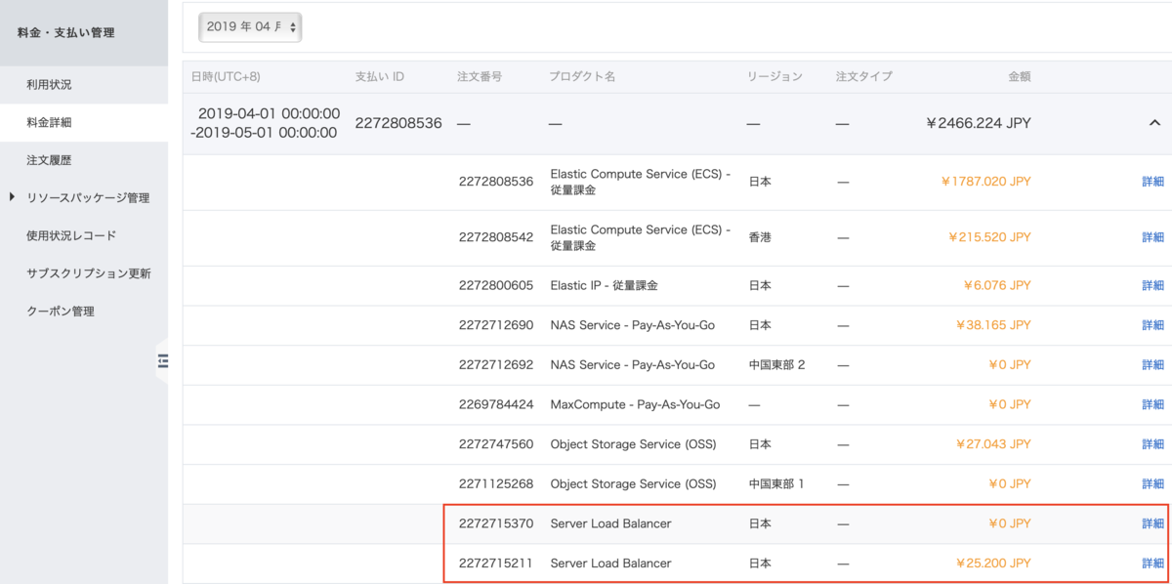Click the 料金・支払い管理 sidebar header
This screenshot has height=584, width=1172.
coord(66,33)
